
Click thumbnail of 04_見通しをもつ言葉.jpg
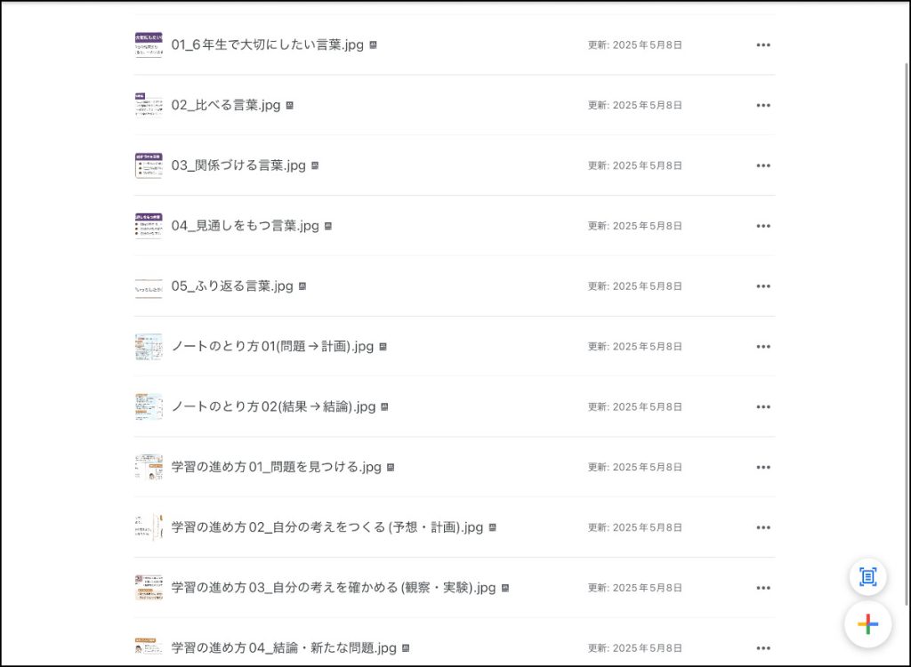coord(149,226)
